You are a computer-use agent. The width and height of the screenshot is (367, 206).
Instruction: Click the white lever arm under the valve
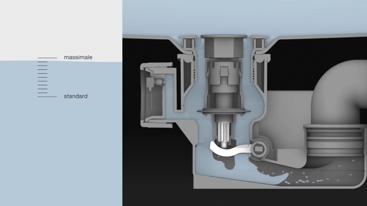pyautogui.click(x=231, y=149)
